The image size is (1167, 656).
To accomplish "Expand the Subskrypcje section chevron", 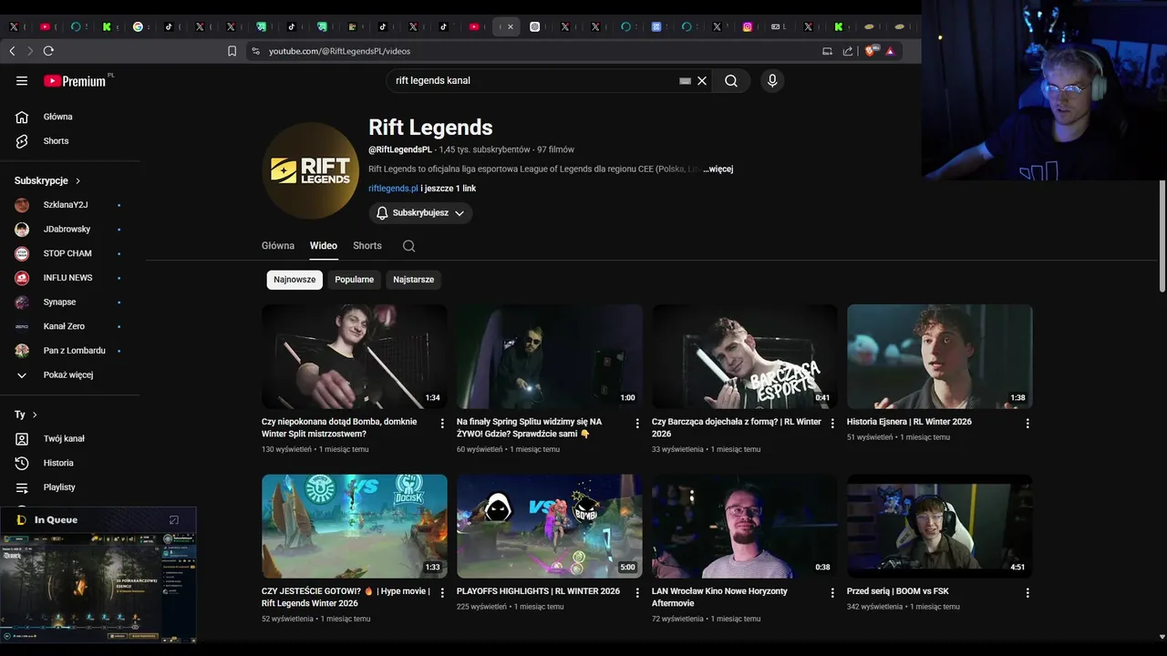I will (77, 181).
